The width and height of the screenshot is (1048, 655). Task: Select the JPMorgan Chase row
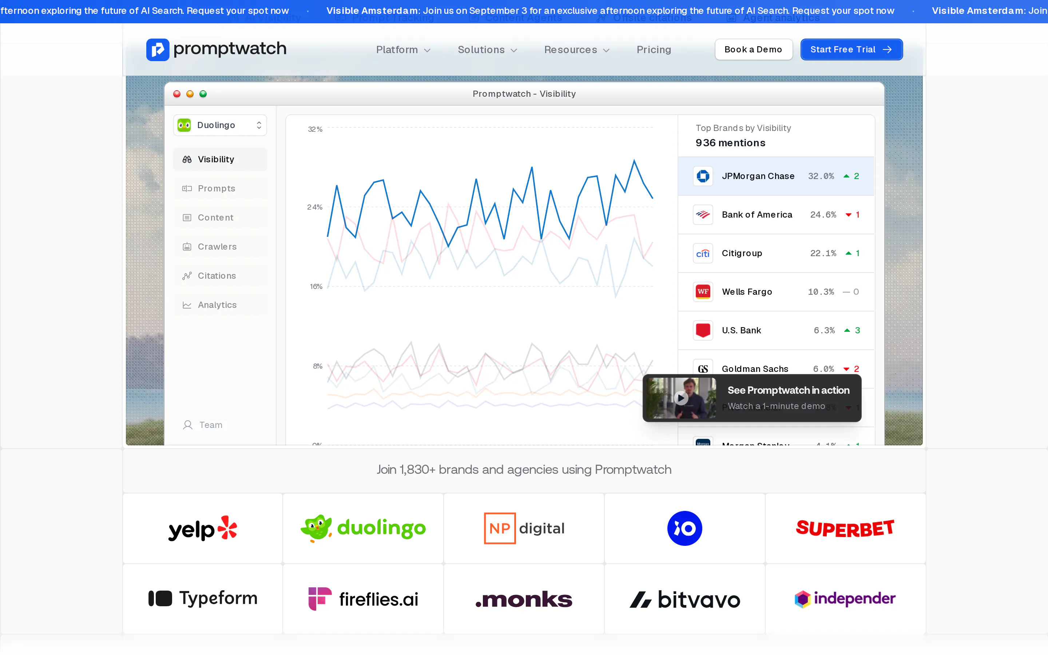click(x=776, y=176)
